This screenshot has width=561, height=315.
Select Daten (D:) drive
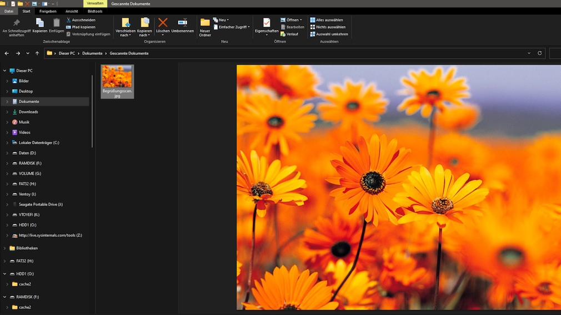tap(27, 153)
